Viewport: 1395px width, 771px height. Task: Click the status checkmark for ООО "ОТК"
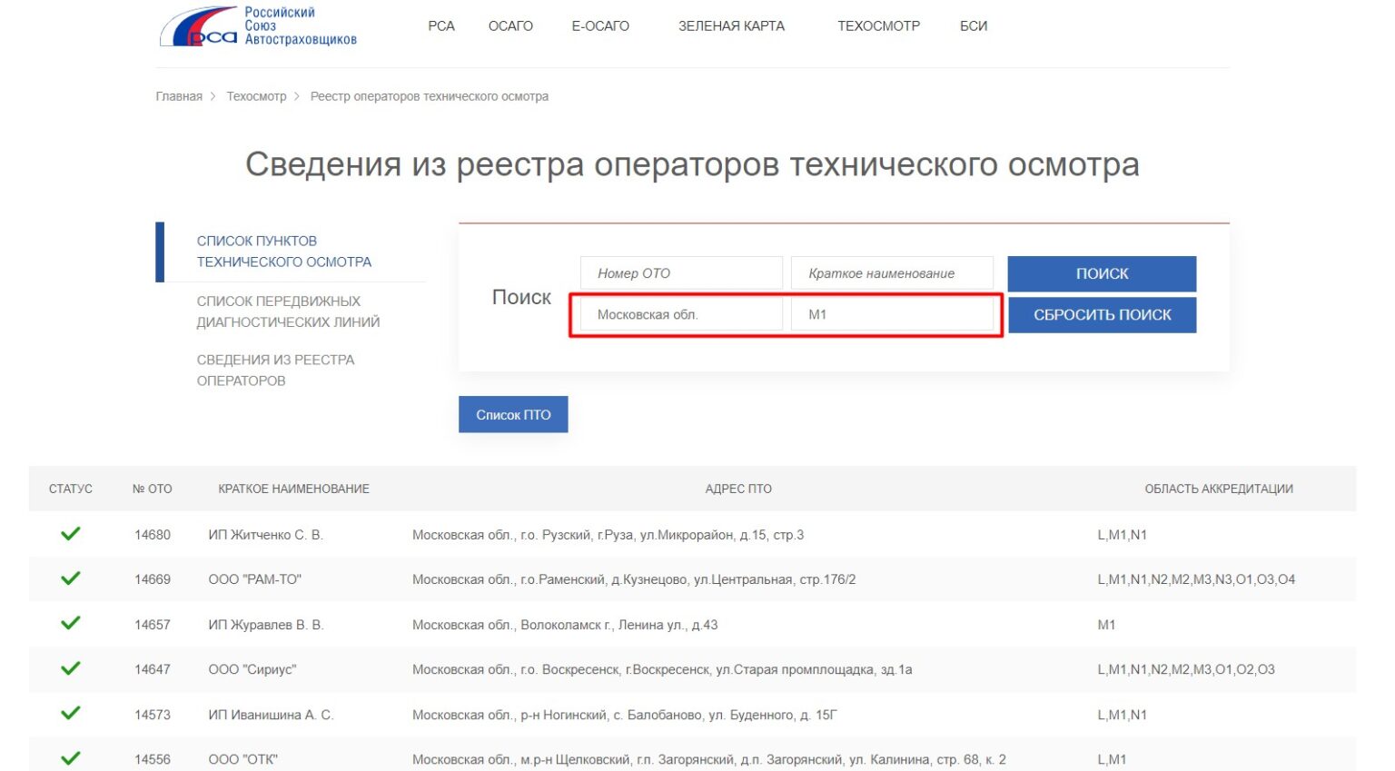pyautogui.click(x=70, y=758)
